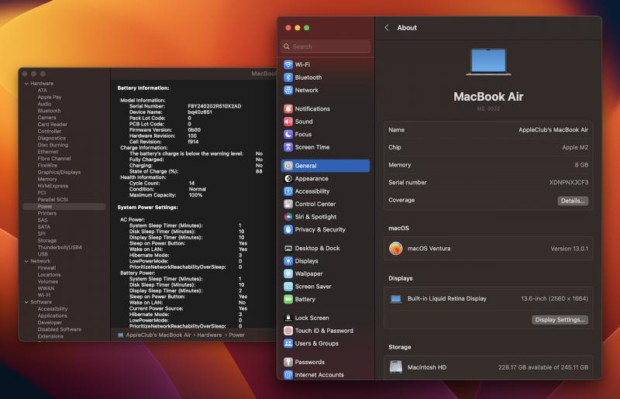Viewport: 620px width, 399px height.
Task: Open Display Settings button
Action: [x=560, y=319]
